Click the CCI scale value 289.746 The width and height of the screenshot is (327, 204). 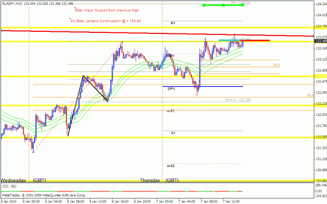pos(321,185)
